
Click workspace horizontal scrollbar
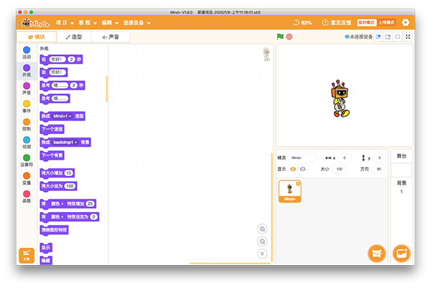coord(230,264)
